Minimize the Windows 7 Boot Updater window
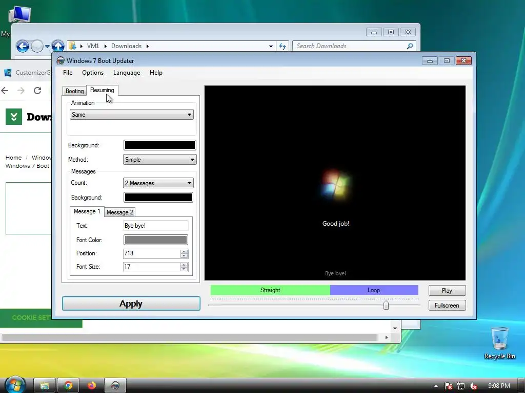Viewport: 525px width, 393px height. pyautogui.click(x=430, y=60)
